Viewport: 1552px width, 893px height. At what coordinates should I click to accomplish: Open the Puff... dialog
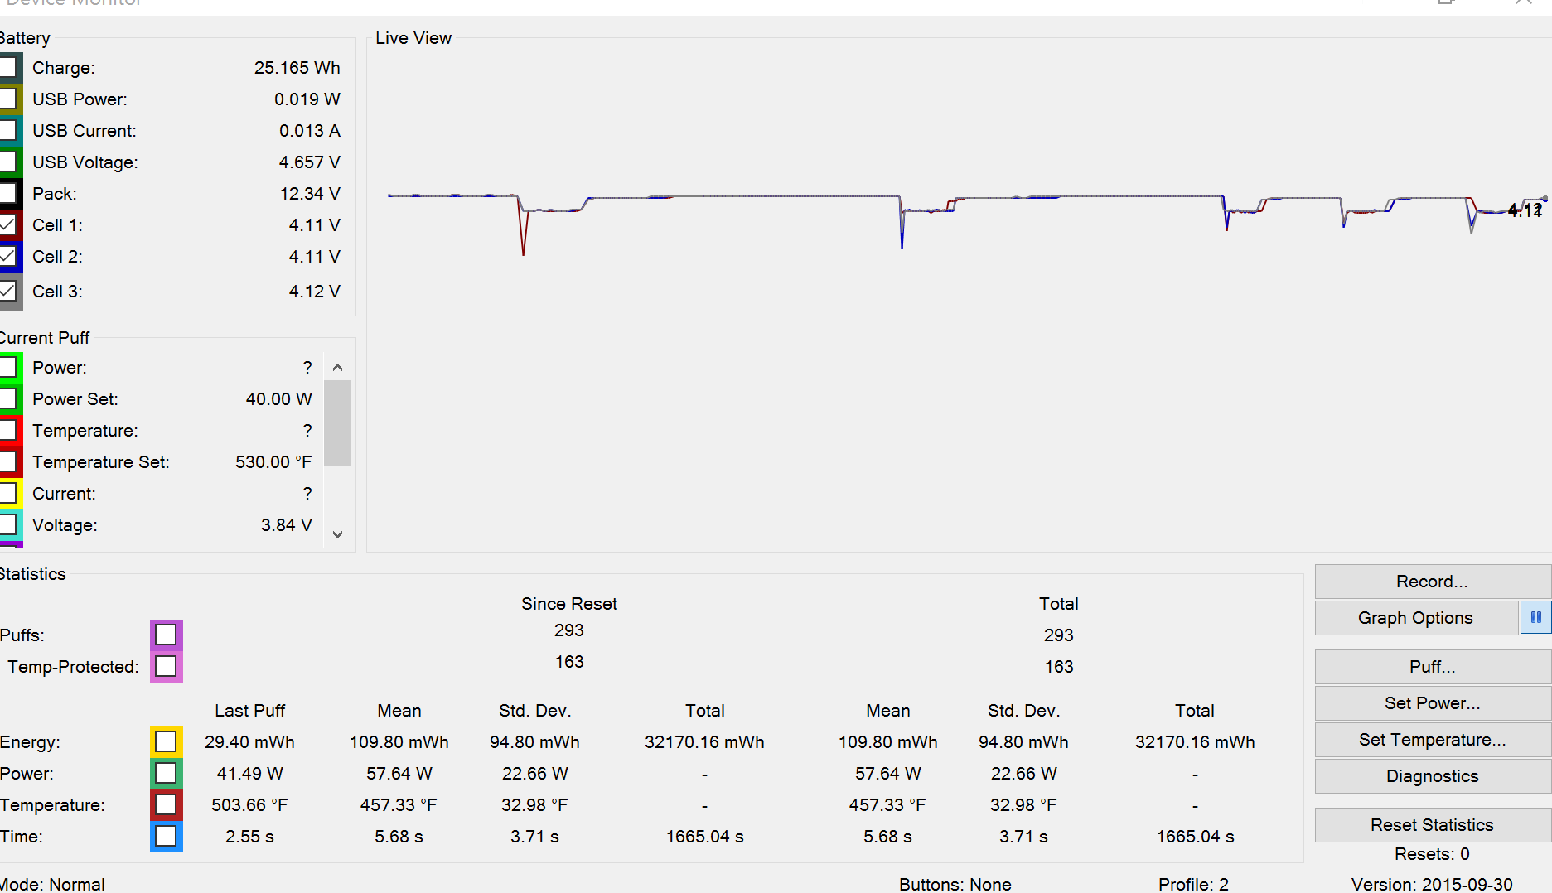[x=1432, y=667]
